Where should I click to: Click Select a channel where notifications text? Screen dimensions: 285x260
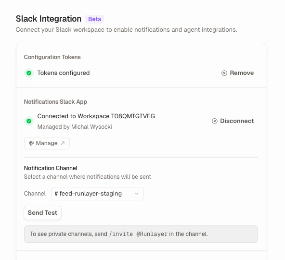pyautogui.click(x=88, y=177)
